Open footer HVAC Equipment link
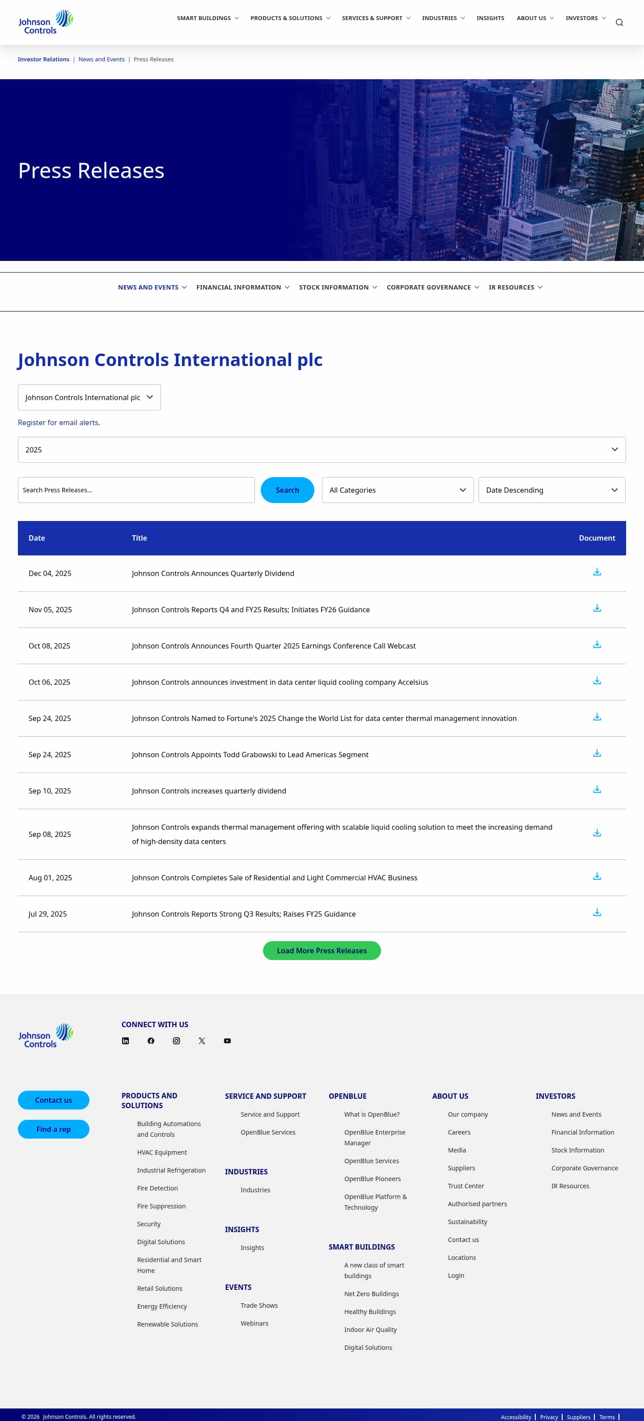The height and width of the screenshot is (1421, 644). coord(162,1152)
